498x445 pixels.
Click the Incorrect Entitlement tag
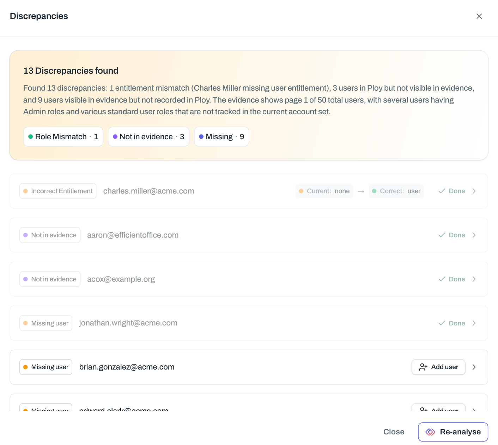(x=58, y=191)
